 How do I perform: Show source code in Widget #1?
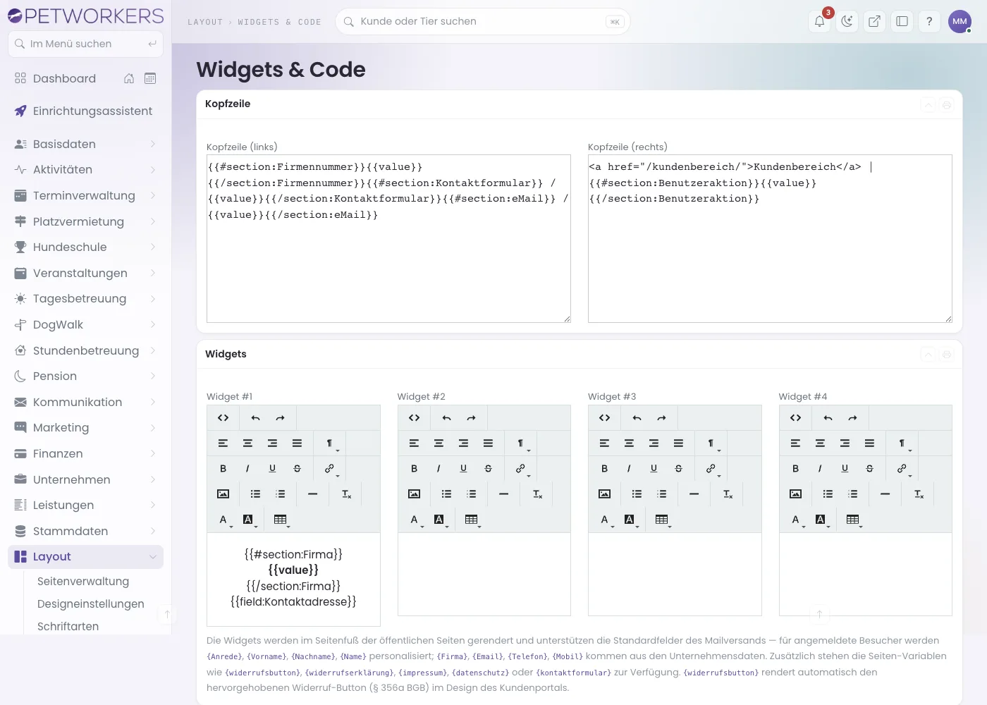[223, 418]
